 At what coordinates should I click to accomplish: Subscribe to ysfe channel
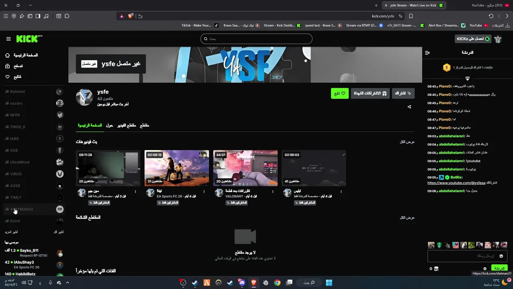(x=403, y=94)
